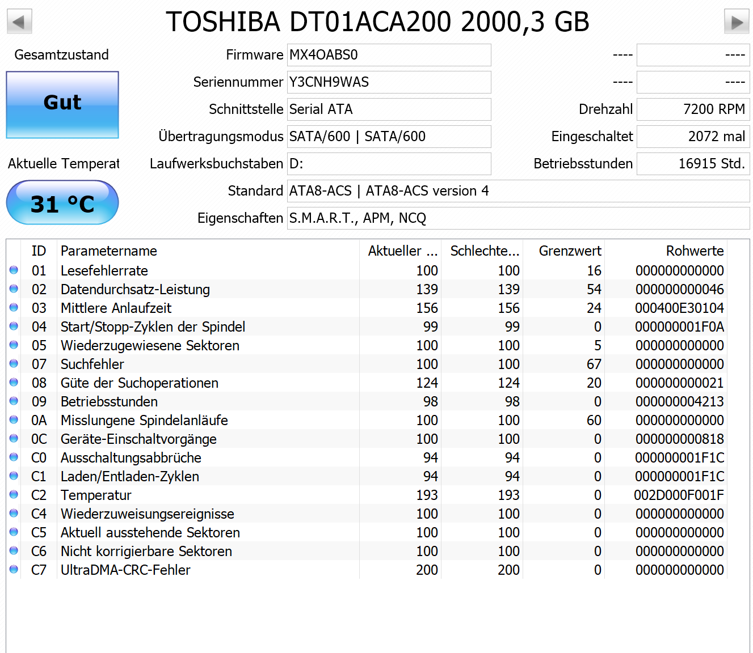Click the Standard field ATA8-ACS
The image size is (753, 653).
(x=518, y=191)
